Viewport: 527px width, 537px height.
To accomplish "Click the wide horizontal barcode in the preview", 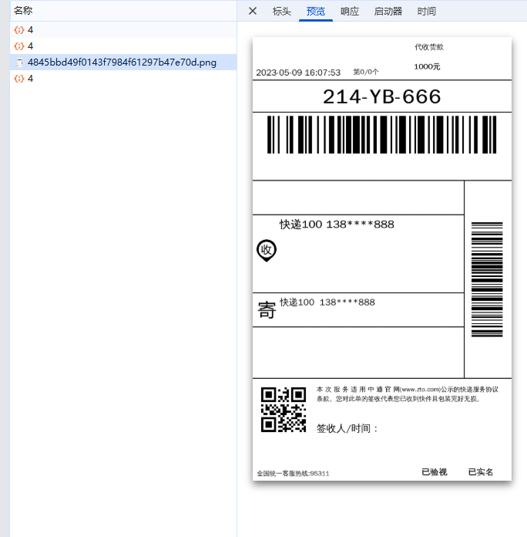I will [381, 135].
